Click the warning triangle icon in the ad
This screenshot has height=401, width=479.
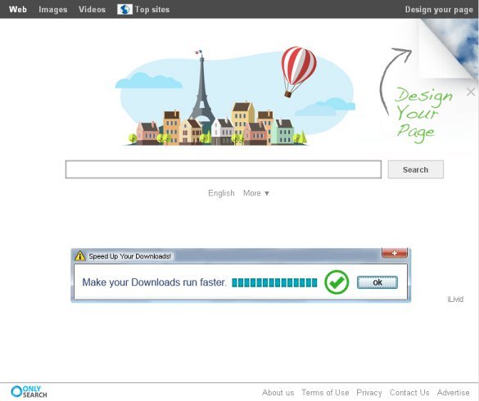pos(80,256)
